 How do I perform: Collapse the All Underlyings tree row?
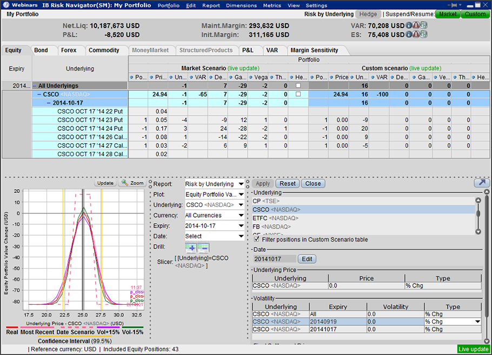pyautogui.click(x=35, y=85)
